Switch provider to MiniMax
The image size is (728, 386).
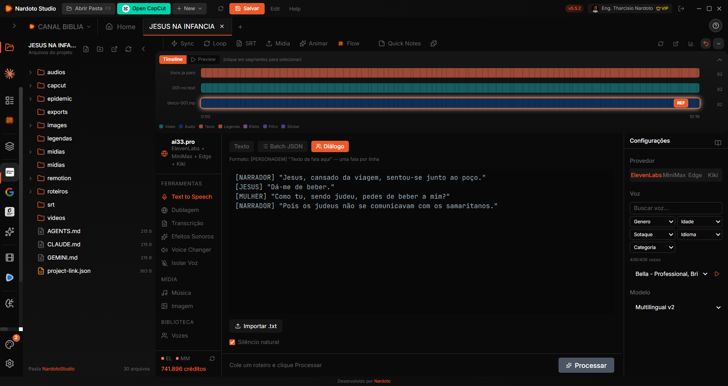click(675, 175)
